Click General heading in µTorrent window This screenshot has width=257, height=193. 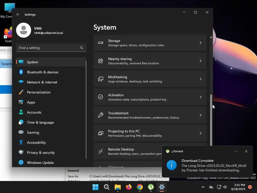click(73, 171)
